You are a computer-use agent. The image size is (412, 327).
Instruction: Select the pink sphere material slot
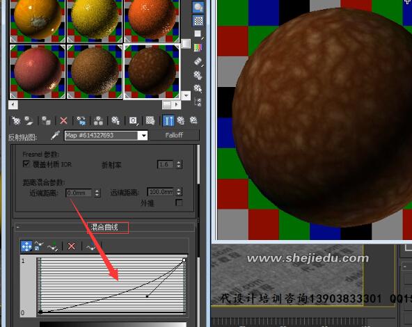coord(38,72)
